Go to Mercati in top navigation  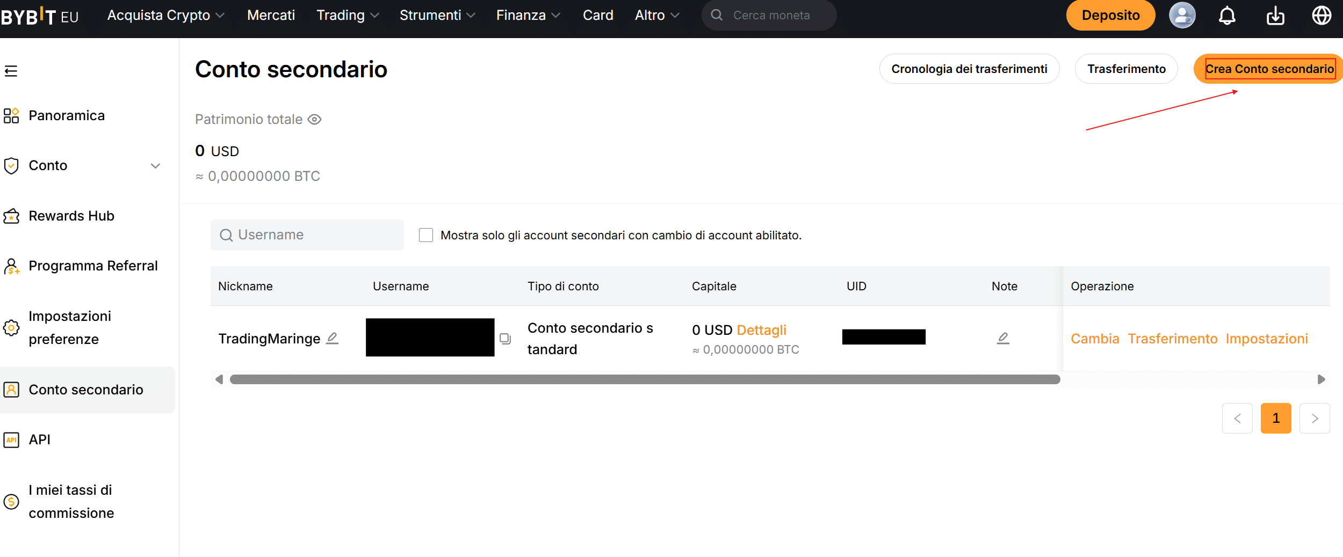(x=271, y=15)
